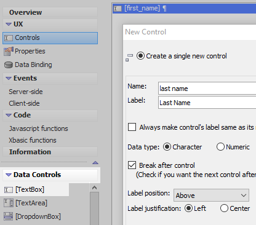
Task: Click the Label input field
Action: [x=207, y=103]
